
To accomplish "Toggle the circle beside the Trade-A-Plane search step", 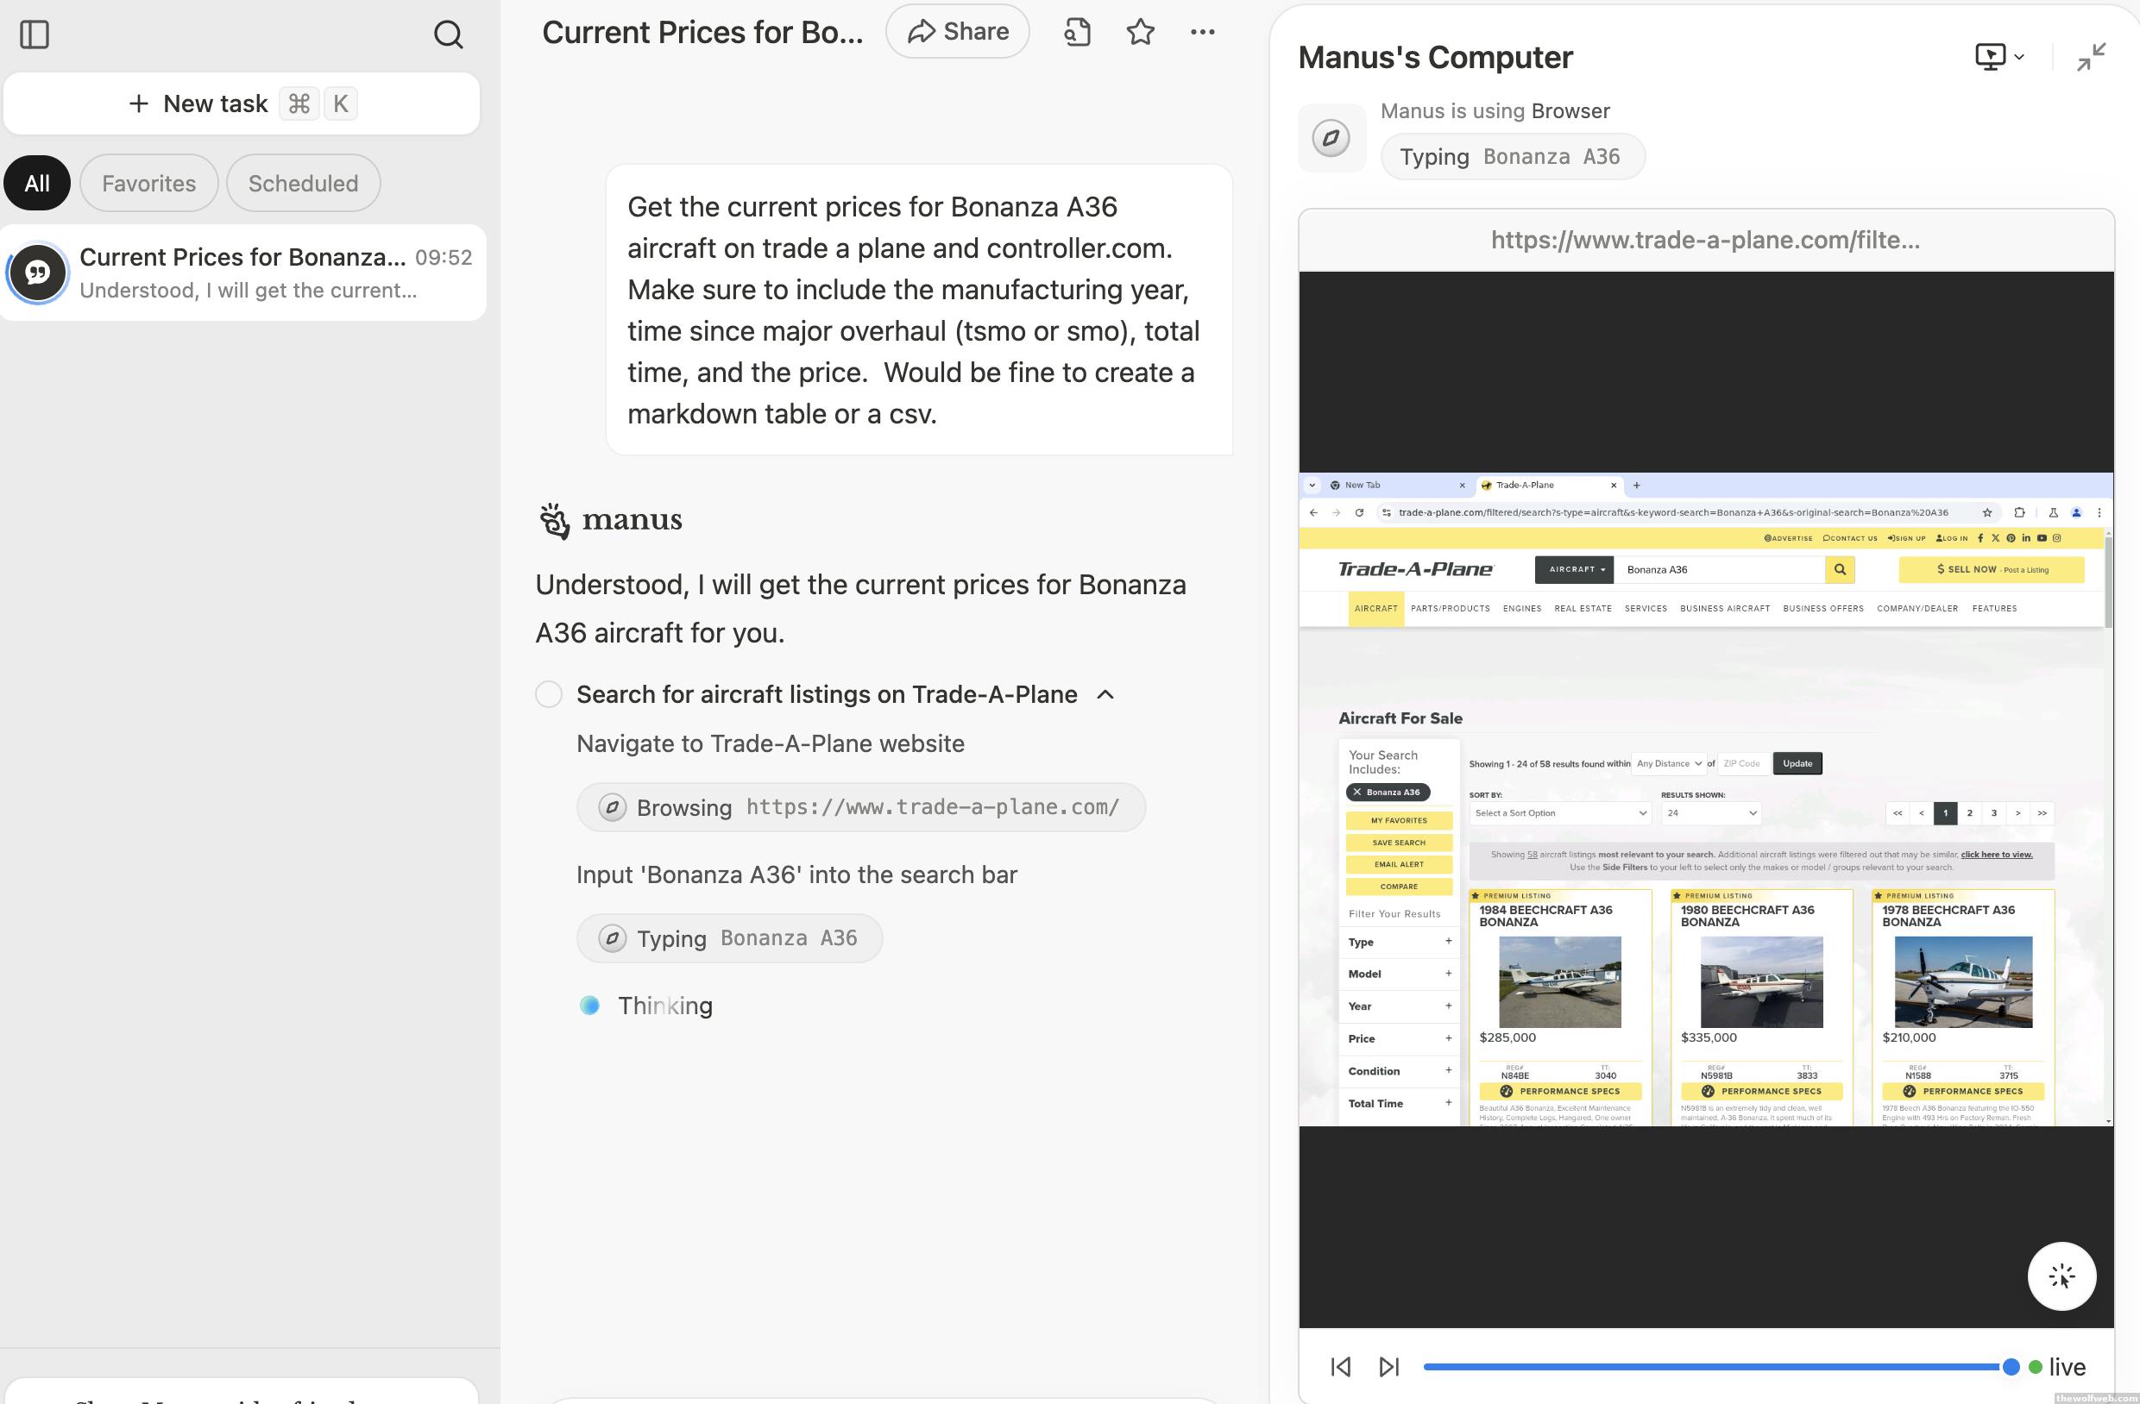I will [549, 694].
